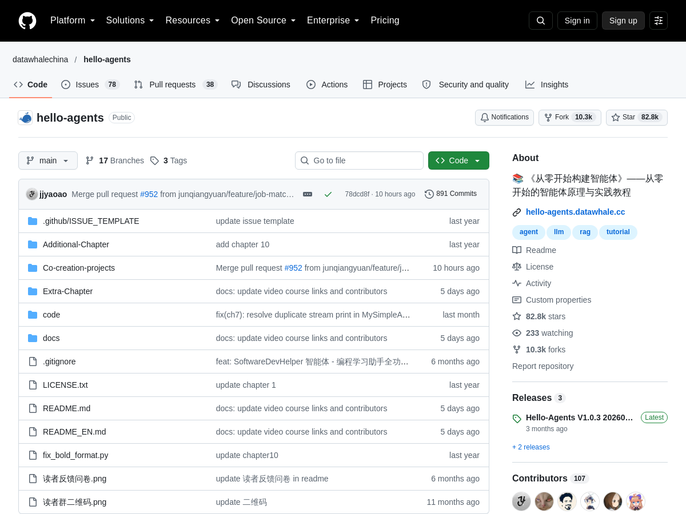The width and height of the screenshot is (686, 514).
Task: Open the hello-agents.datawhale.cc website link
Action: click(575, 212)
